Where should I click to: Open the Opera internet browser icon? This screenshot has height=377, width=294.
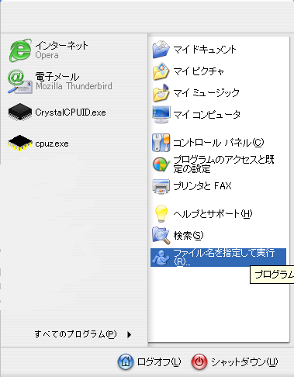[x=20, y=50]
